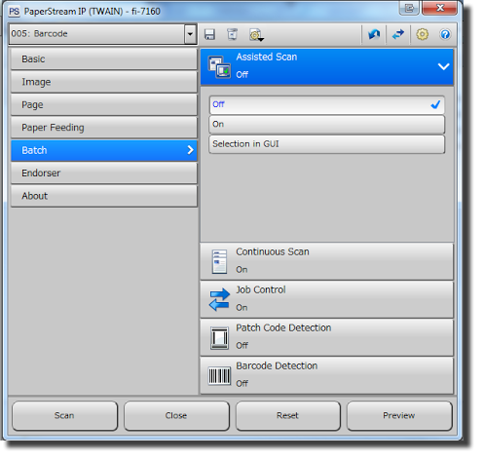Select the Batch category
The height and width of the screenshot is (460, 483).
pyautogui.click(x=104, y=150)
